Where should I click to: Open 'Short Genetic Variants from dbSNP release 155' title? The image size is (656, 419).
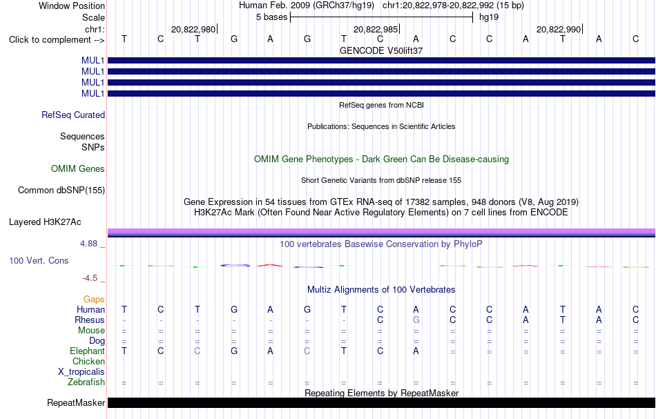coord(381,180)
